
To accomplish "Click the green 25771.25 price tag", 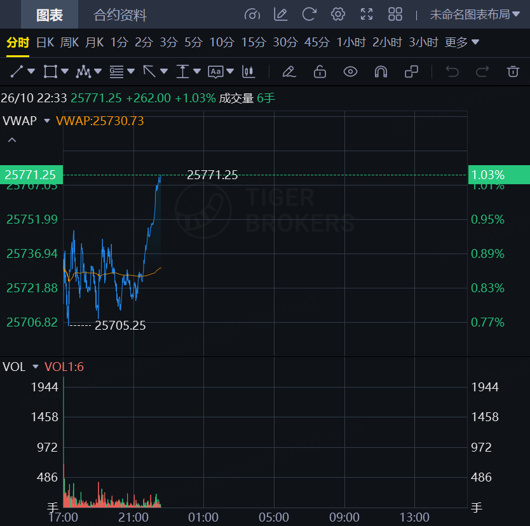I will point(31,175).
